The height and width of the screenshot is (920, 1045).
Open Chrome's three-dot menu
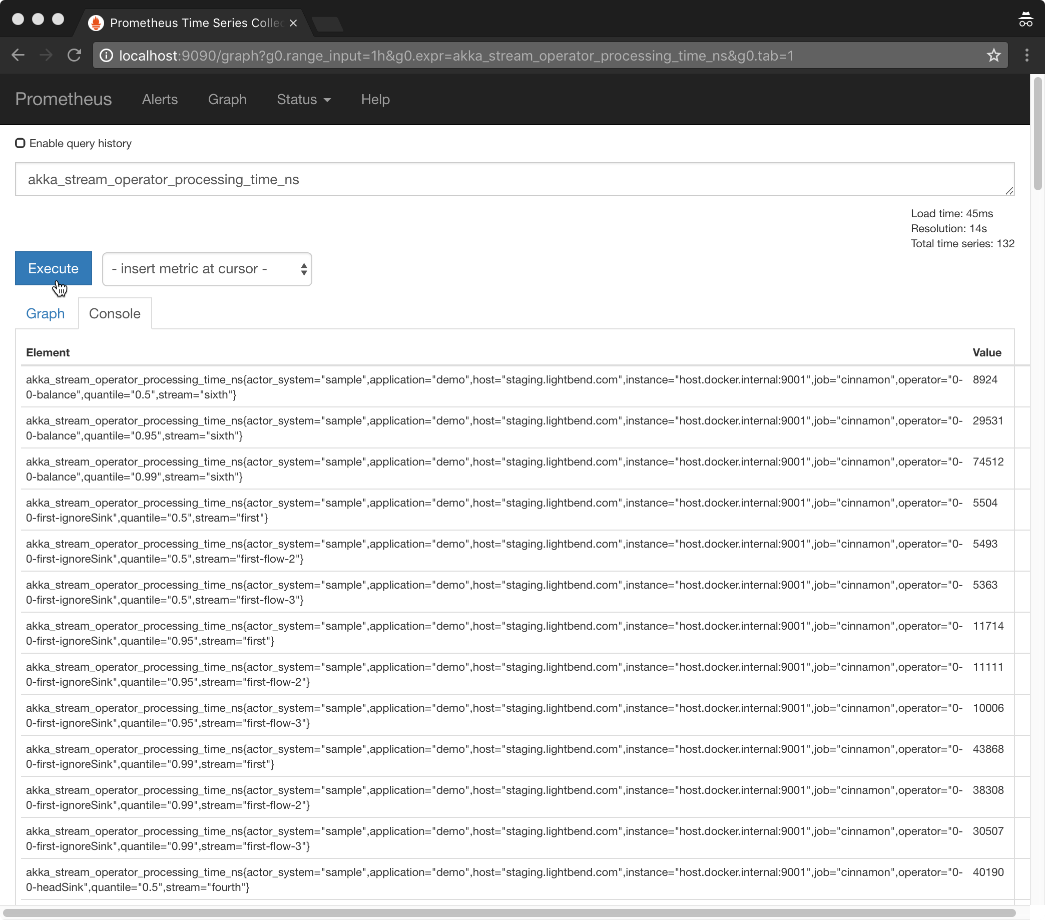point(1026,55)
